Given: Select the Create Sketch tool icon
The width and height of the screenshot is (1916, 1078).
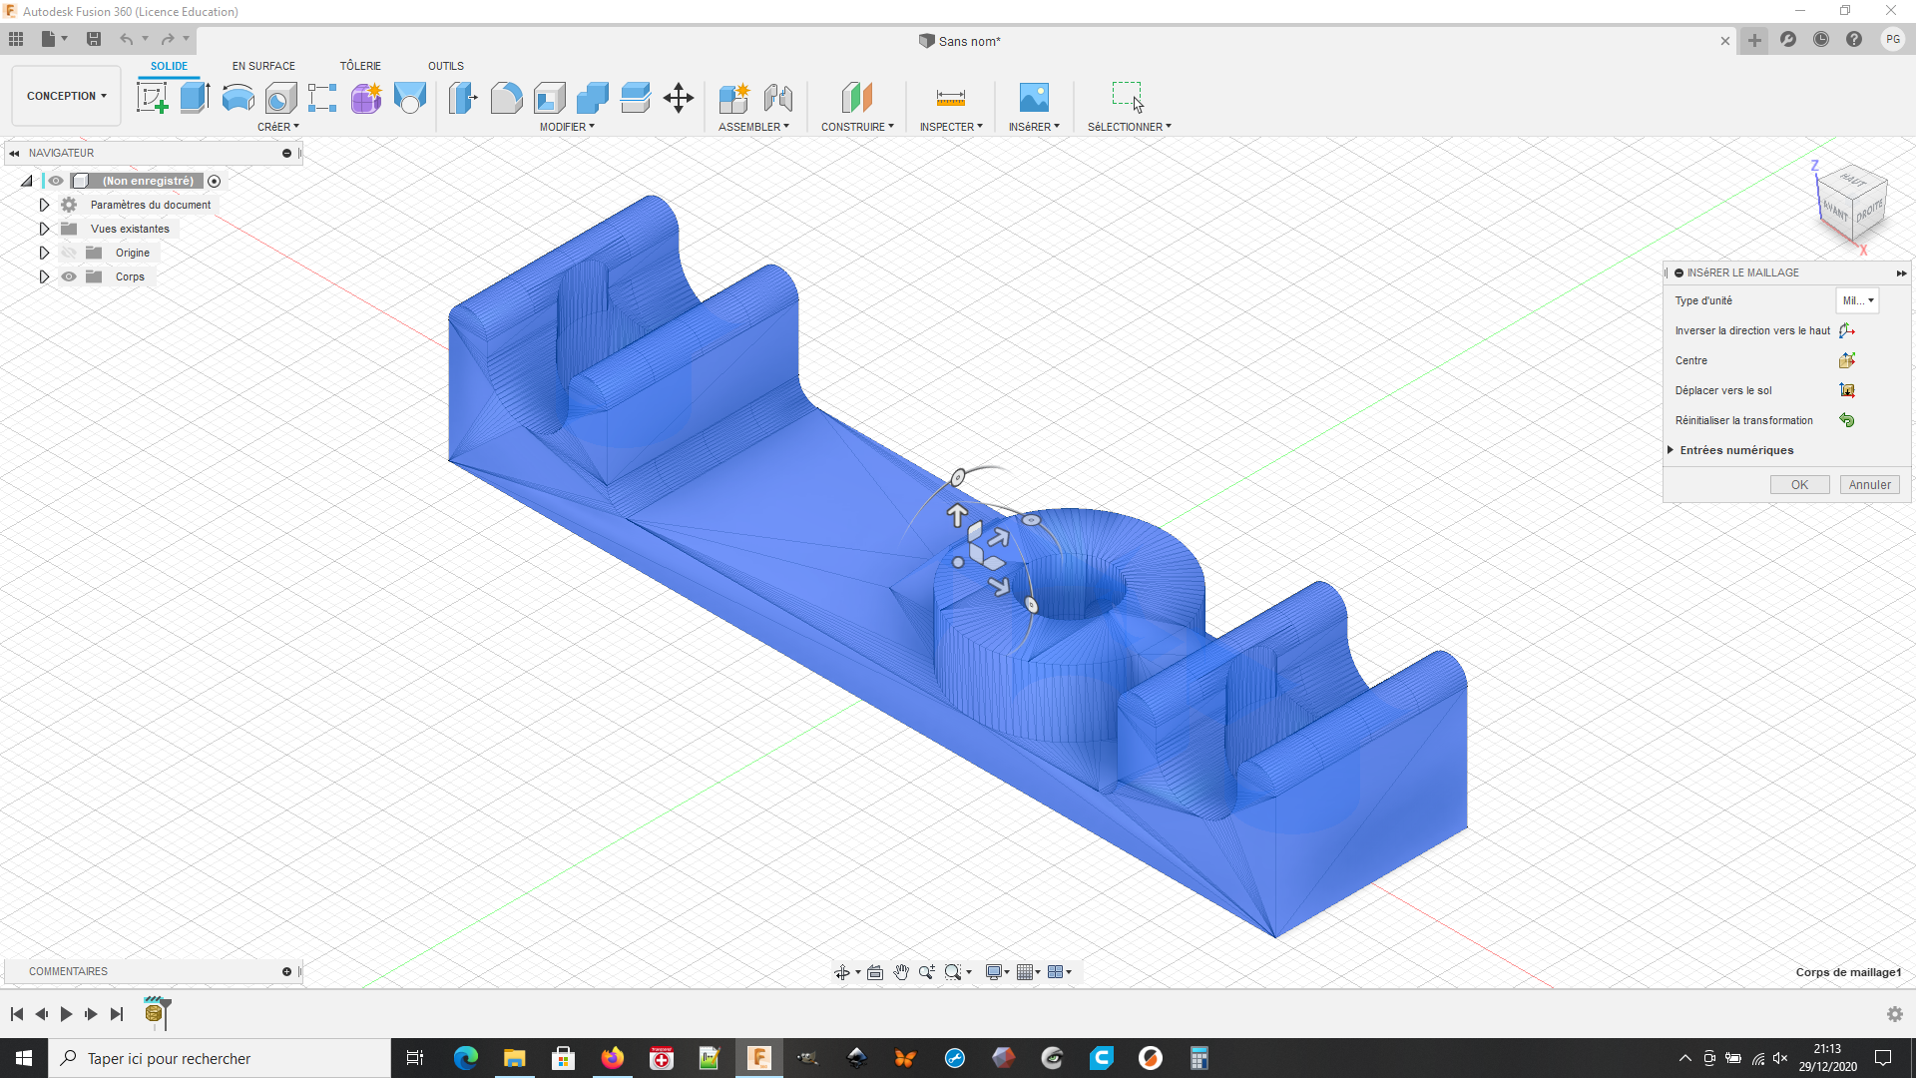Looking at the screenshot, I should (152, 98).
